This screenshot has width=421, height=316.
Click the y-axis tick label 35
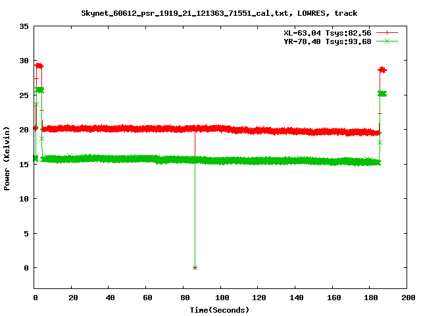[24, 26]
